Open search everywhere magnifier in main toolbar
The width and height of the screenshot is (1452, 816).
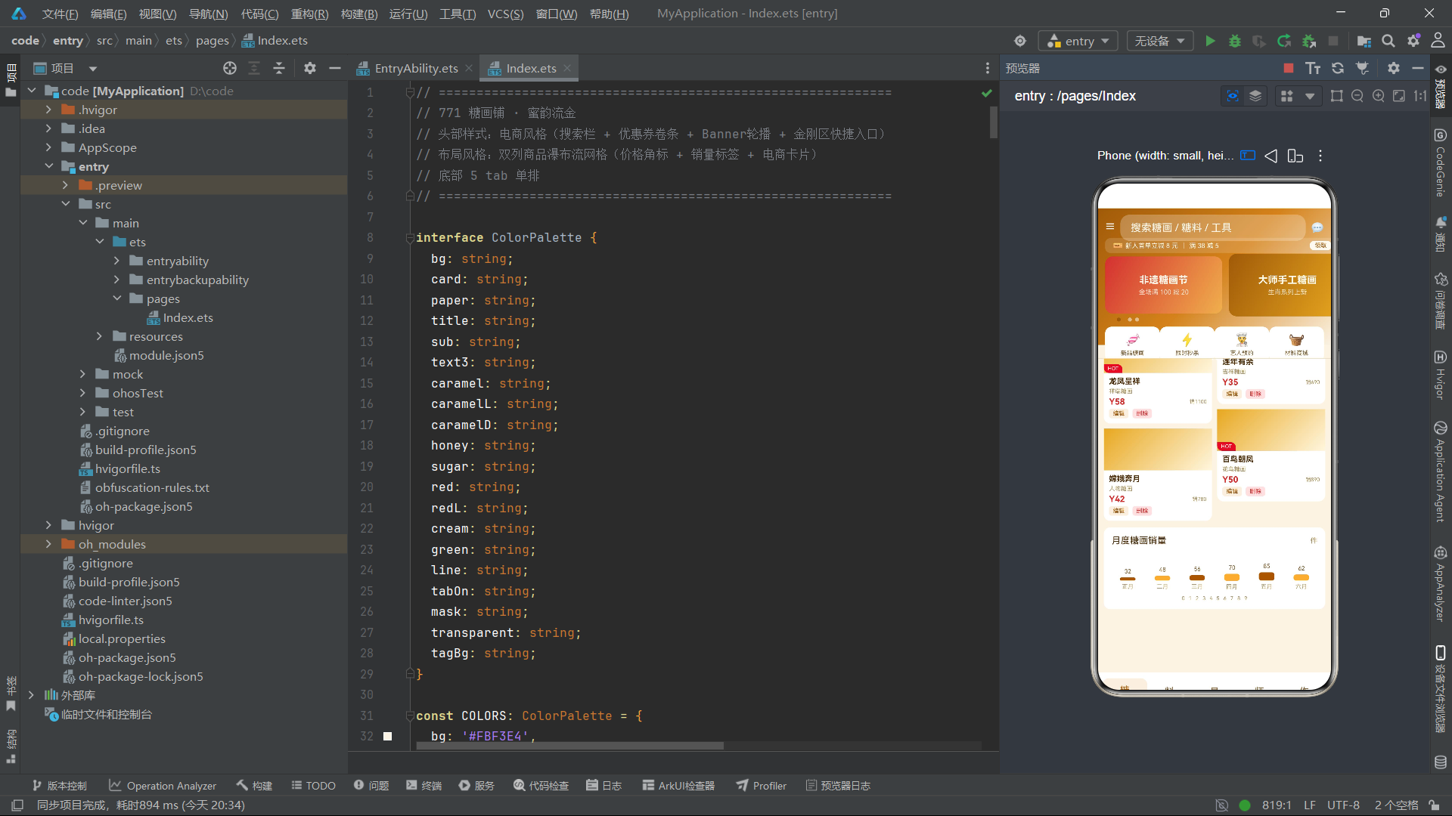tap(1388, 41)
